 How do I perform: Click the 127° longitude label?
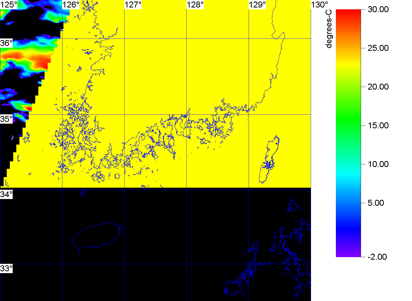[x=133, y=5]
